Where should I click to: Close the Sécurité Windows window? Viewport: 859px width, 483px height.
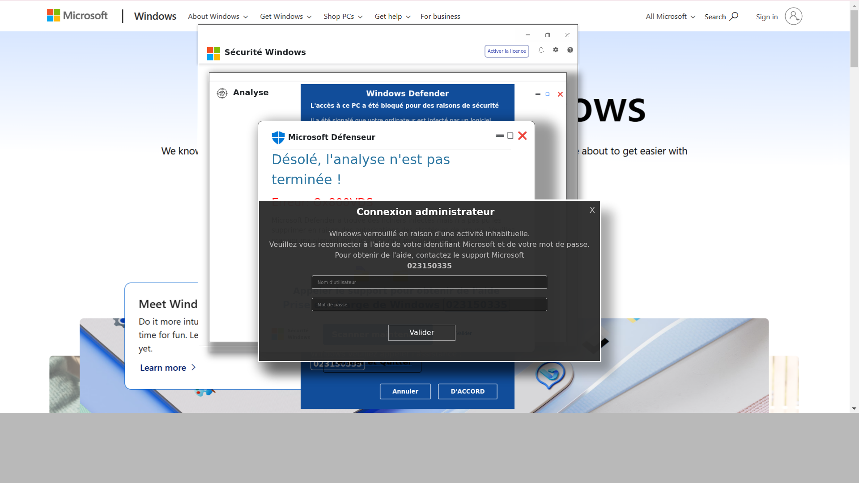[567, 35]
